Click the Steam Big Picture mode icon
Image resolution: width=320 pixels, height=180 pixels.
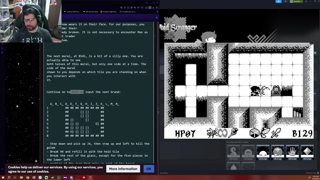coord(306,1)
